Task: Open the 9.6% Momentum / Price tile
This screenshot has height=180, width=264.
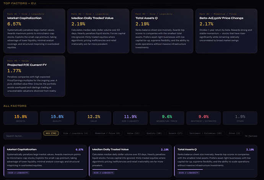Action: [x=167, y=118]
